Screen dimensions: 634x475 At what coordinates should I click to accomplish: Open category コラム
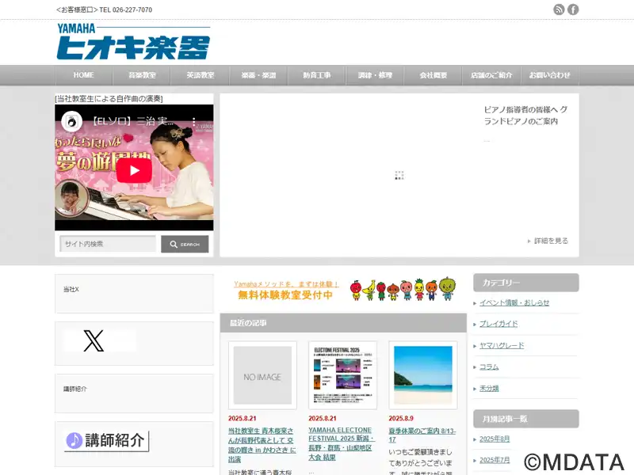point(489,367)
